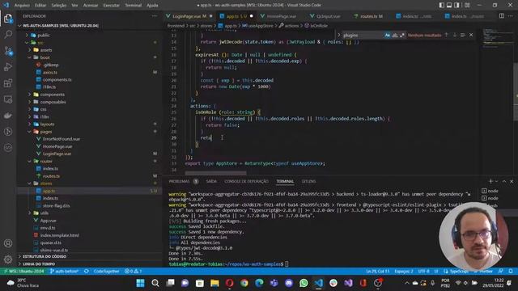Click the CodeTogether status bar item
Screen dimensions: 518x291
(106, 272)
